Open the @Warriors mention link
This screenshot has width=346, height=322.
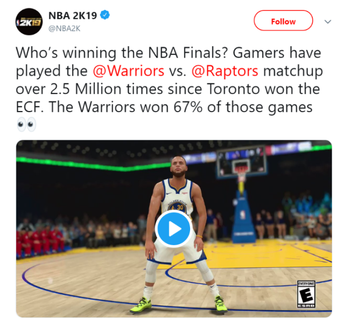click(x=128, y=71)
